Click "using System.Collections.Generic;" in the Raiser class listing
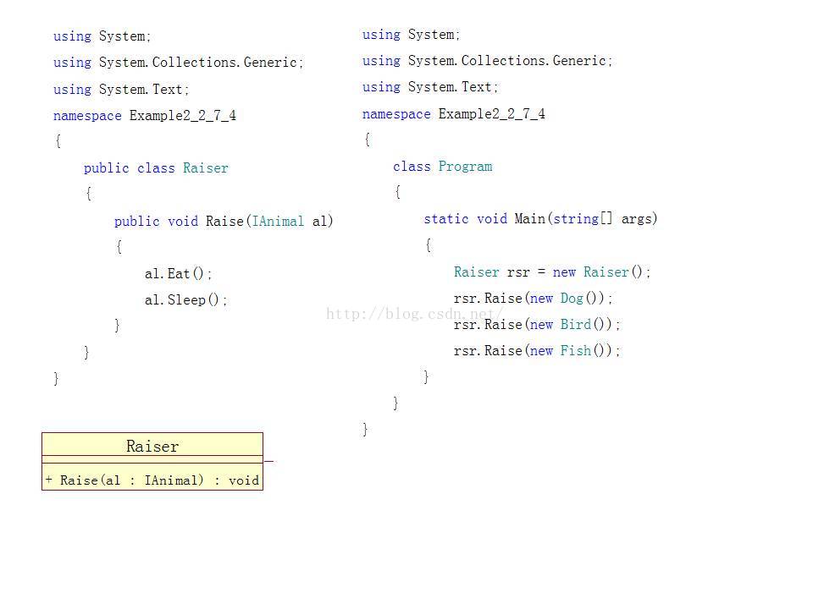This screenshot has width=813, height=609. [x=179, y=62]
